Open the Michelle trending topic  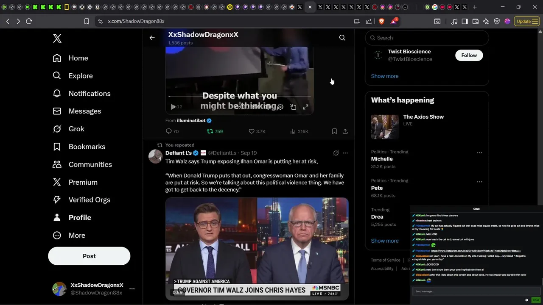382,159
